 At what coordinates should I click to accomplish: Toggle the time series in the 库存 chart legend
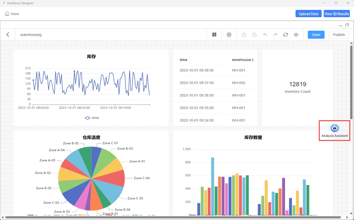coord(91,118)
